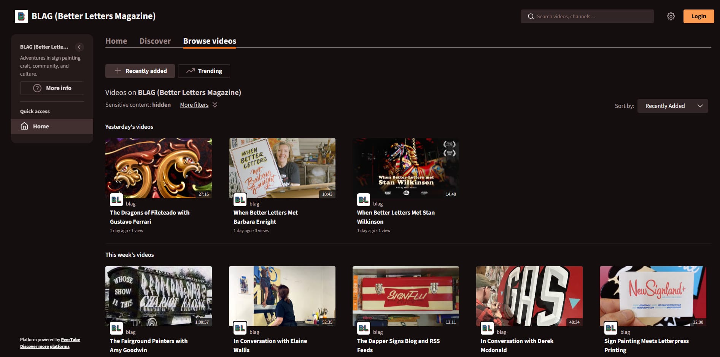Select the Browse videos tab
The width and height of the screenshot is (720, 357).
coord(210,41)
